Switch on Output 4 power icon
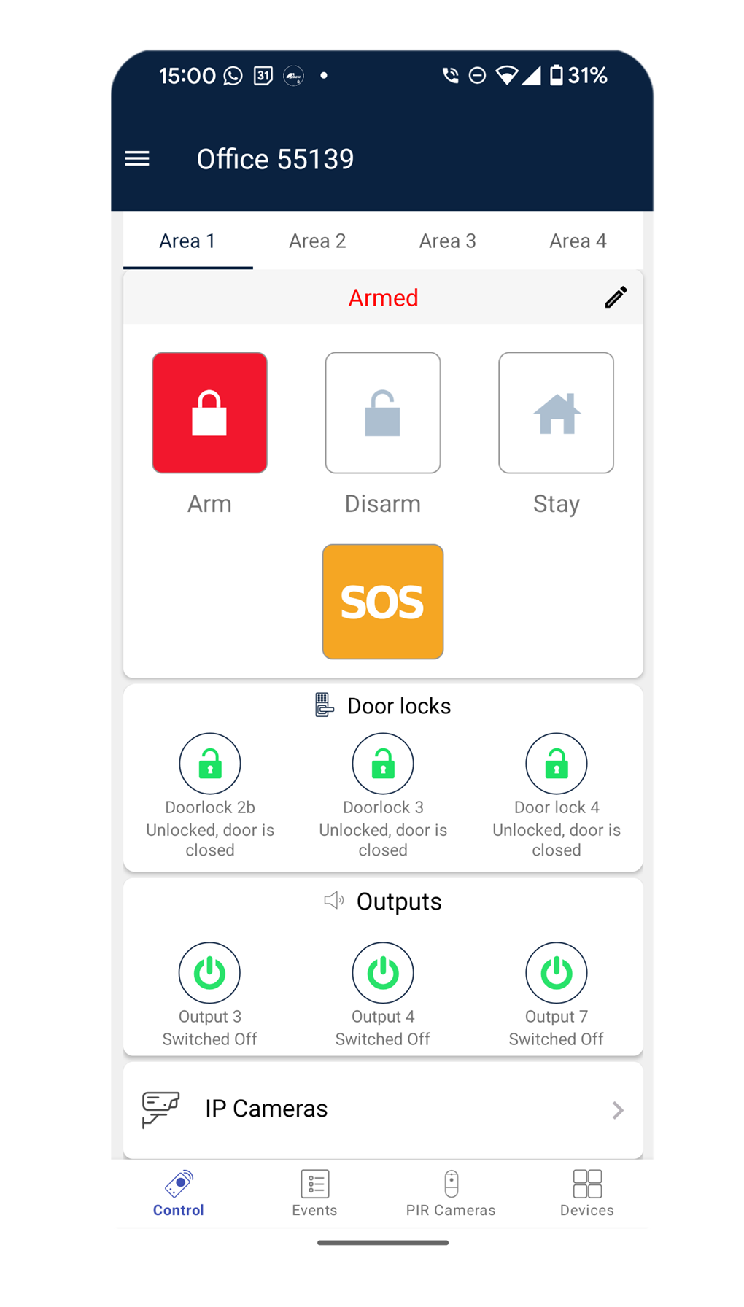The width and height of the screenshot is (744, 1307). click(x=383, y=973)
